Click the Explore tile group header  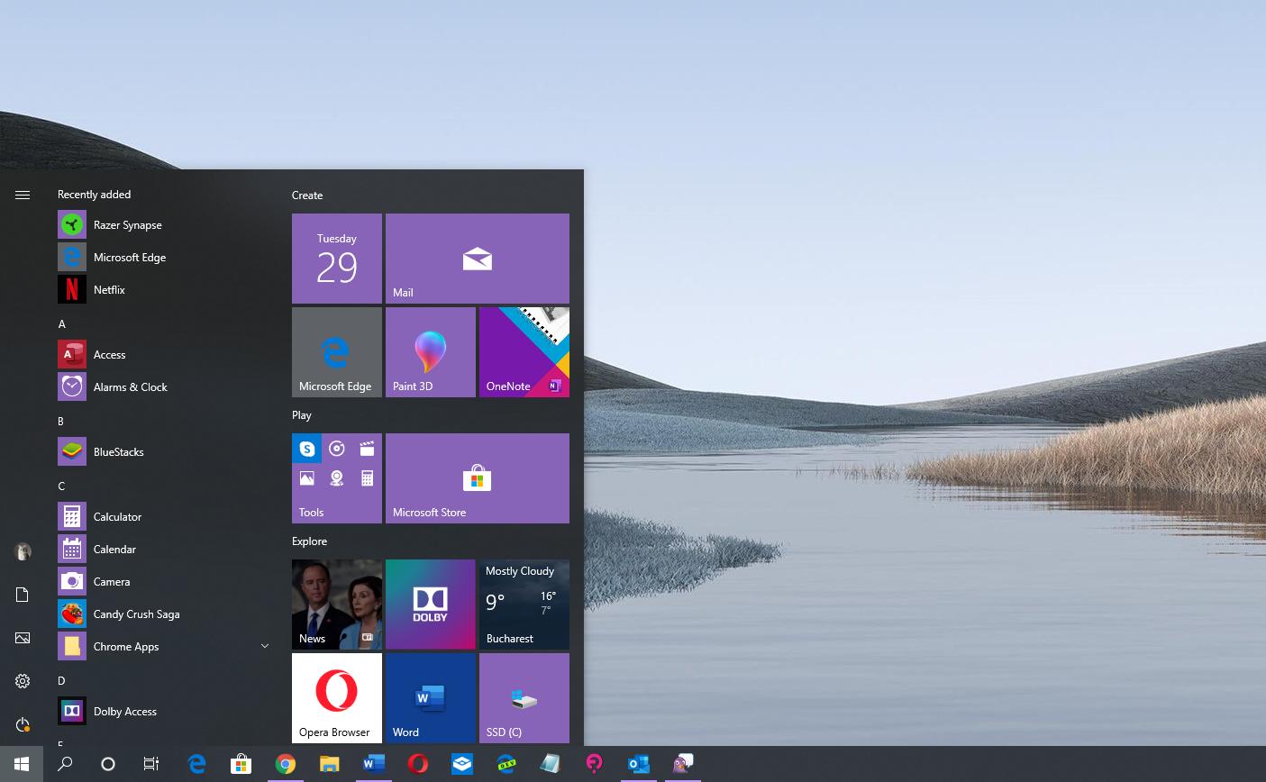pyautogui.click(x=309, y=541)
